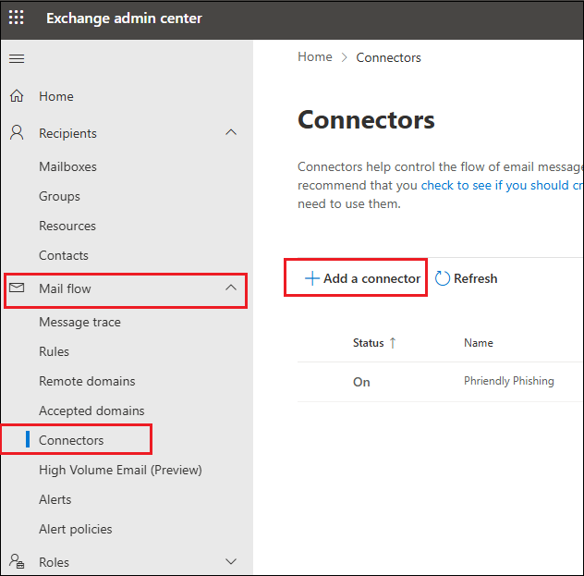Open Rules under Mail flow
This screenshot has height=576, width=584.
[x=54, y=351]
